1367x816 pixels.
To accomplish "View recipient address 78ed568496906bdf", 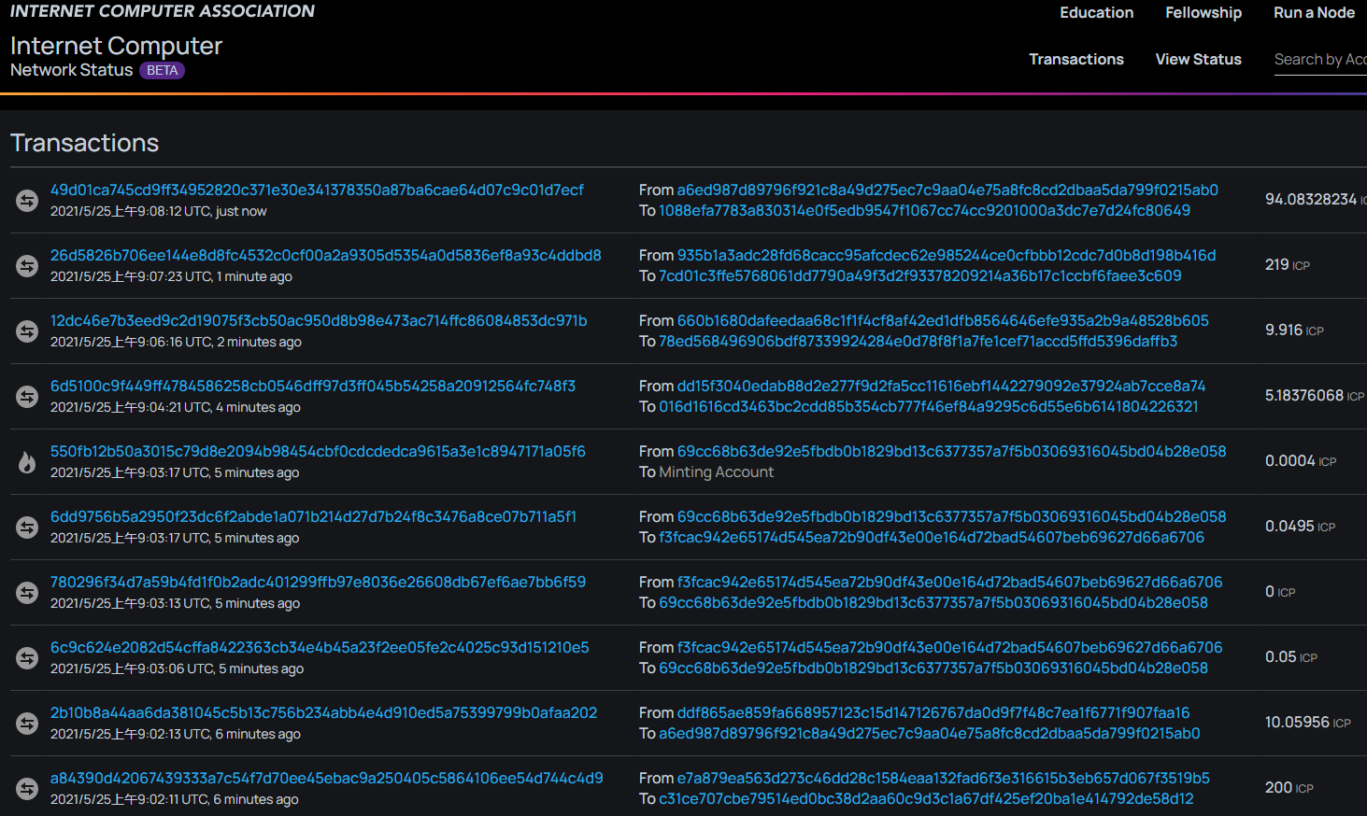I will [x=918, y=342].
